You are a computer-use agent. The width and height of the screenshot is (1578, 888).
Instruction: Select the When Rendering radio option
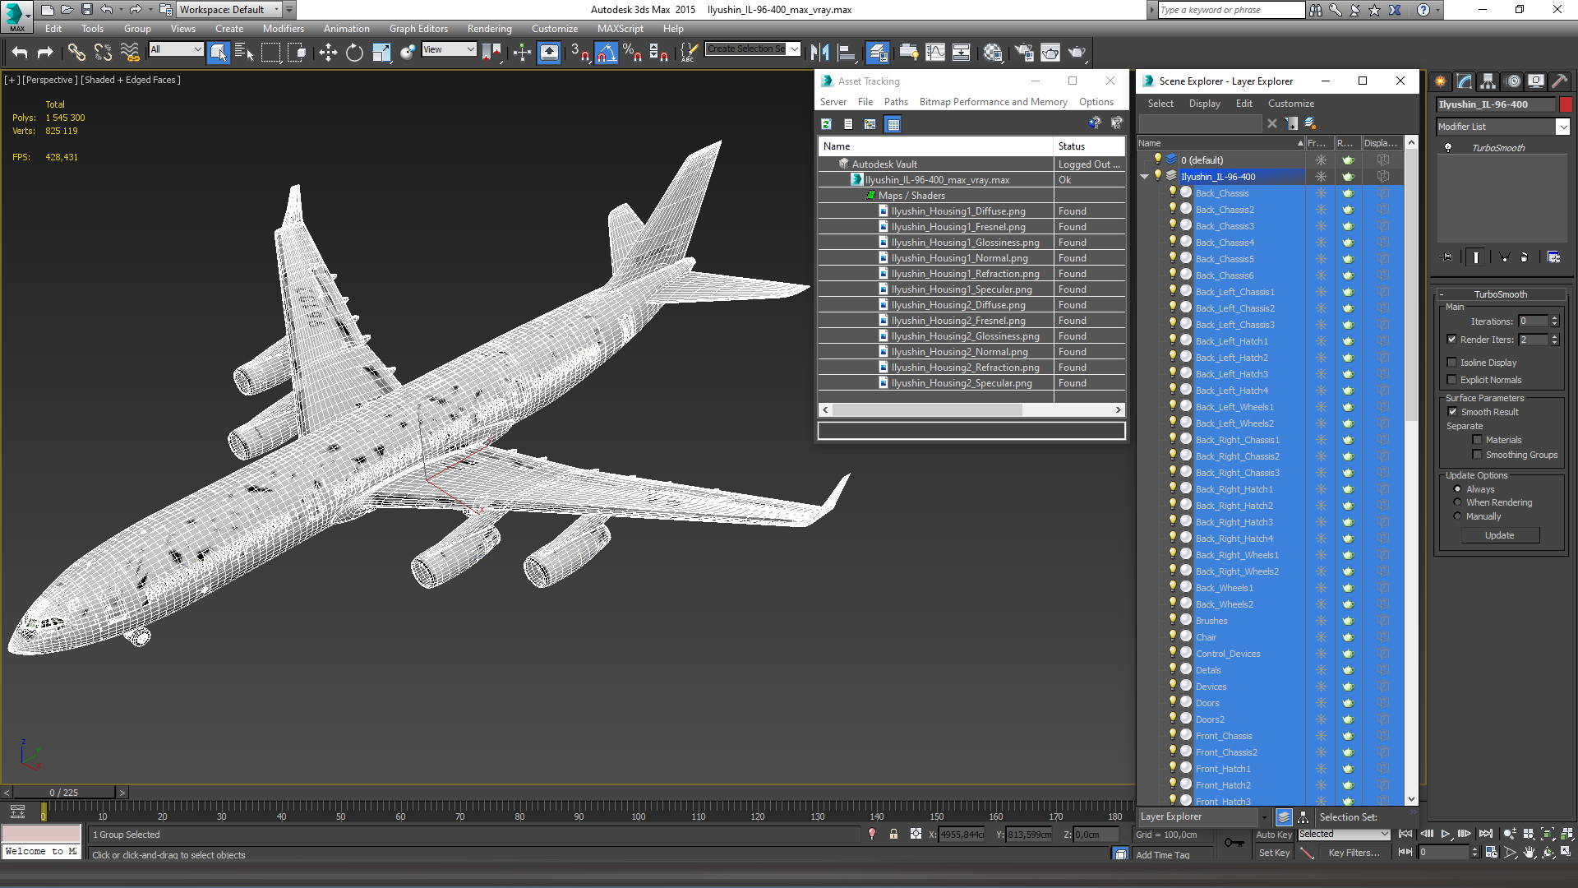1457,502
